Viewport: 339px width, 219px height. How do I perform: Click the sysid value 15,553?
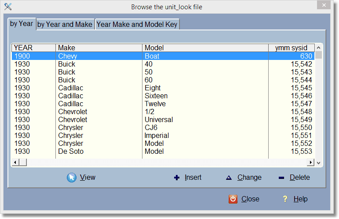(x=301, y=151)
